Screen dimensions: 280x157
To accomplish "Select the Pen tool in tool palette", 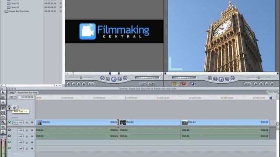I will pos(3,132).
